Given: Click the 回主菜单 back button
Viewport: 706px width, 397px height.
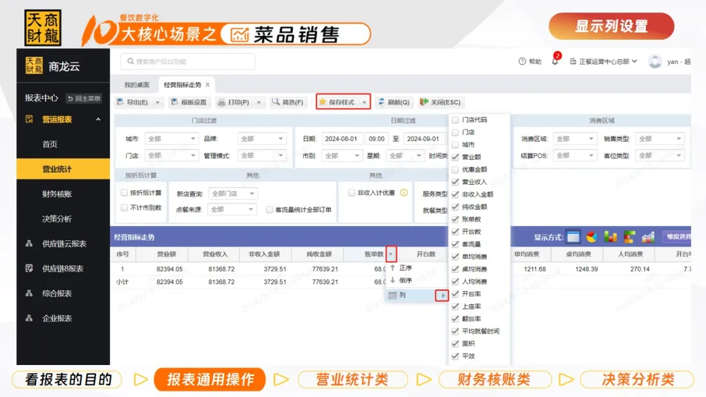Looking at the screenshot, I should (84, 98).
